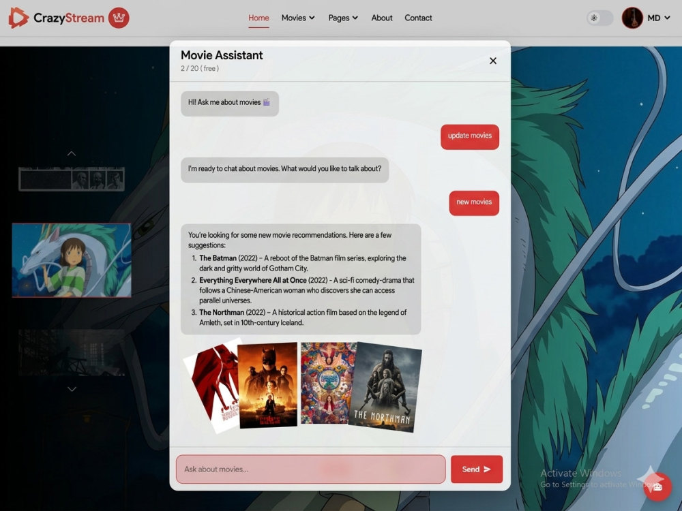Focus the Ask about movies input field
682x511 pixels.
[x=310, y=469]
